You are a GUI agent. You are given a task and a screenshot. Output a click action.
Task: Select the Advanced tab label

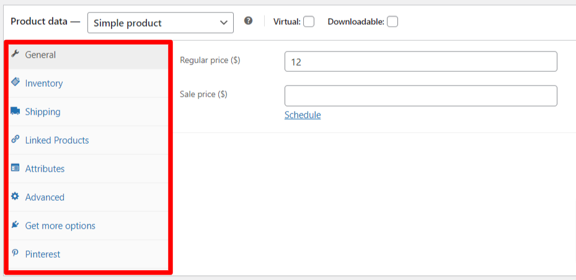[x=45, y=198]
